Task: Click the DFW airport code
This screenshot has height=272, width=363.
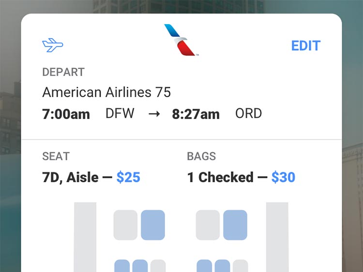Action: pyautogui.click(x=120, y=114)
